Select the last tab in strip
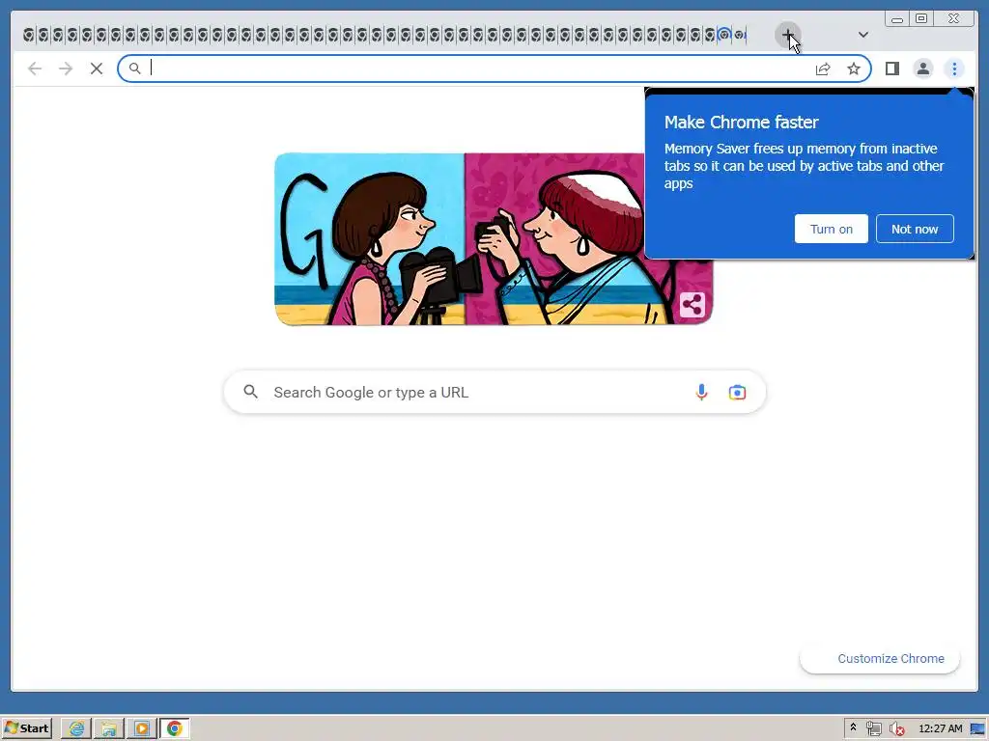Viewport: 989px width, 741px height. tap(741, 35)
